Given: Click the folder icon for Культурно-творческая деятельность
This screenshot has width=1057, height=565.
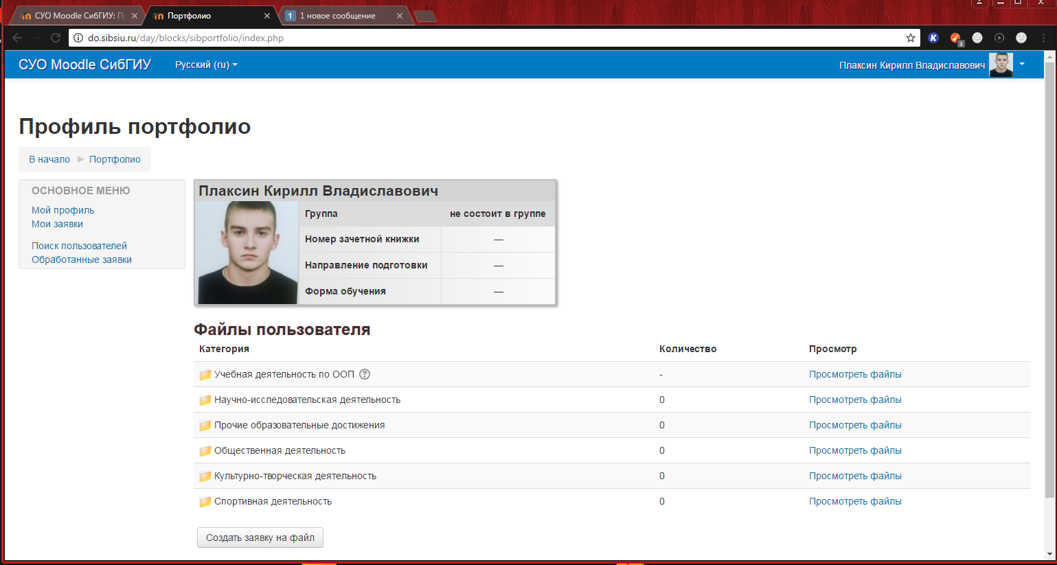Looking at the screenshot, I should pos(205,476).
